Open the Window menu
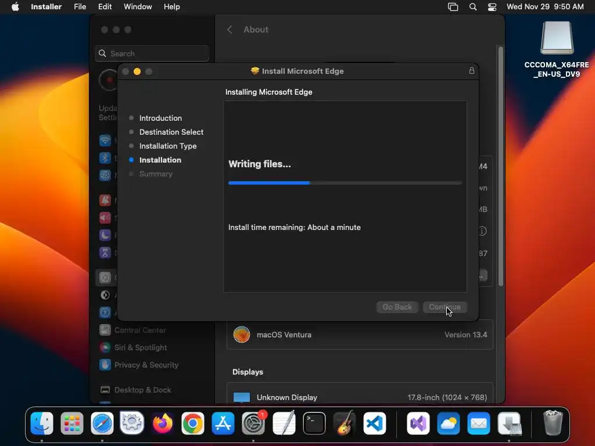The image size is (595, 446). (138, 7)
